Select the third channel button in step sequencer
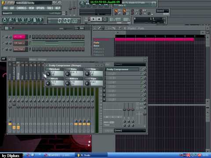 point(19,49)
